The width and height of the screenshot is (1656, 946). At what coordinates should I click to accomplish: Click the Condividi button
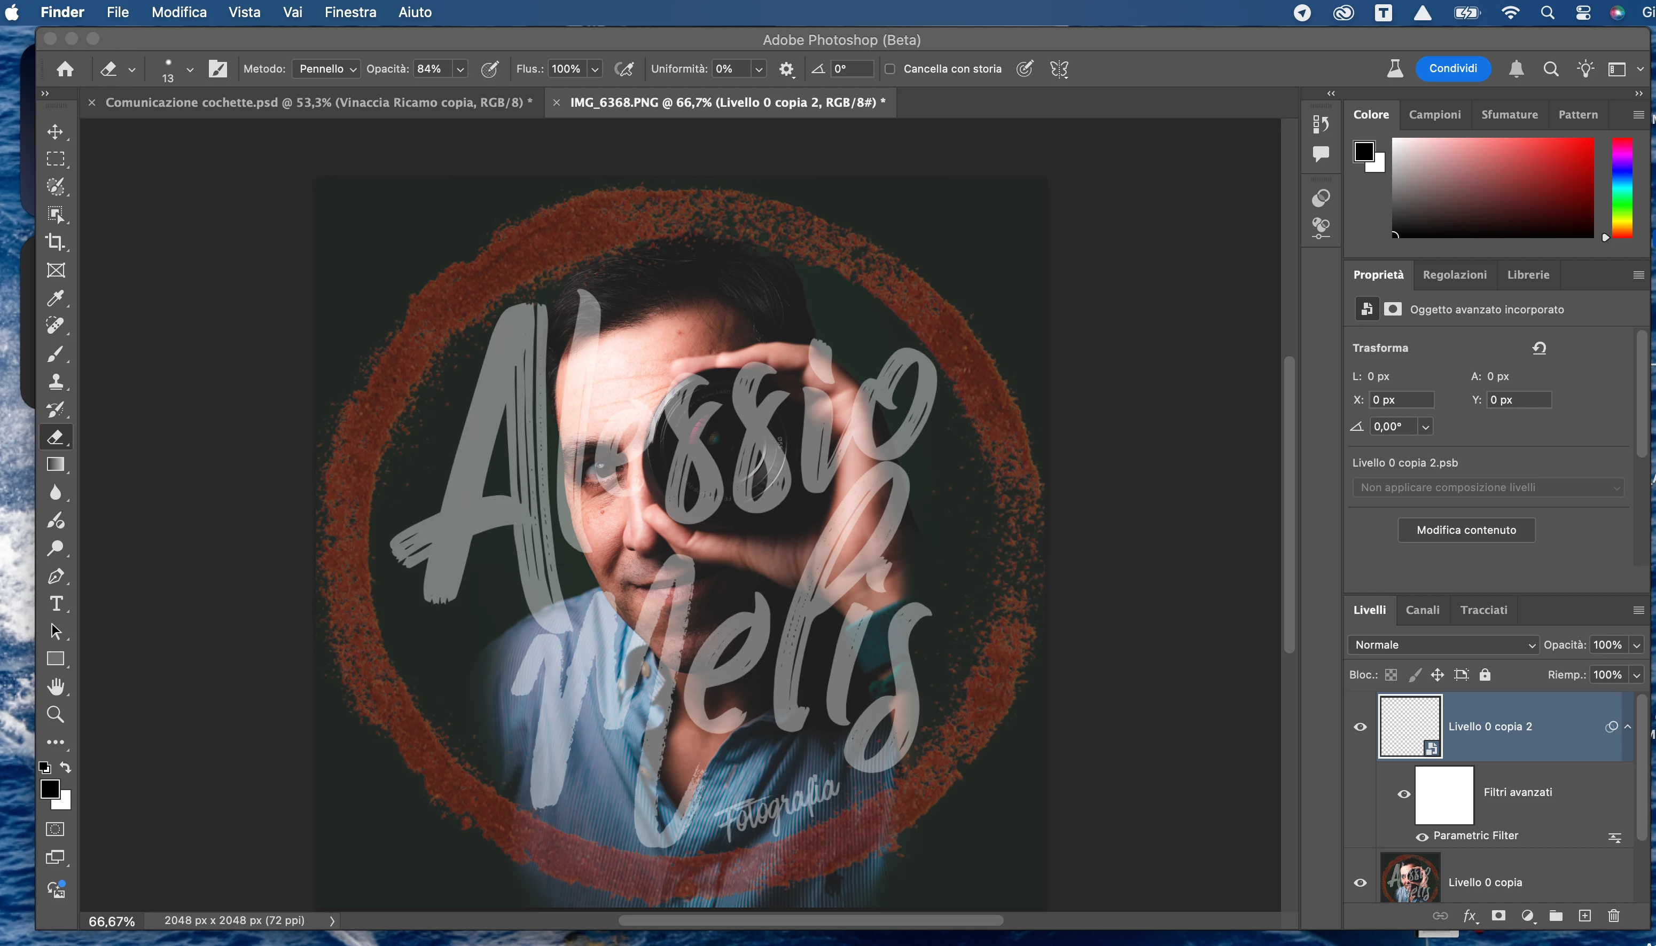click(x=1452, y=69)
